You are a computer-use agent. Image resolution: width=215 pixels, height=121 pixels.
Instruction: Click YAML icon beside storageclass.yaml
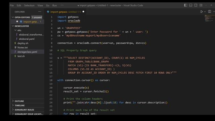[15, 52]
